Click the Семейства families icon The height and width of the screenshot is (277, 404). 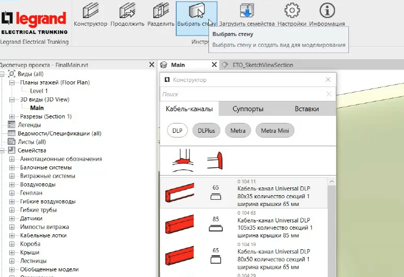coord(11,150)
